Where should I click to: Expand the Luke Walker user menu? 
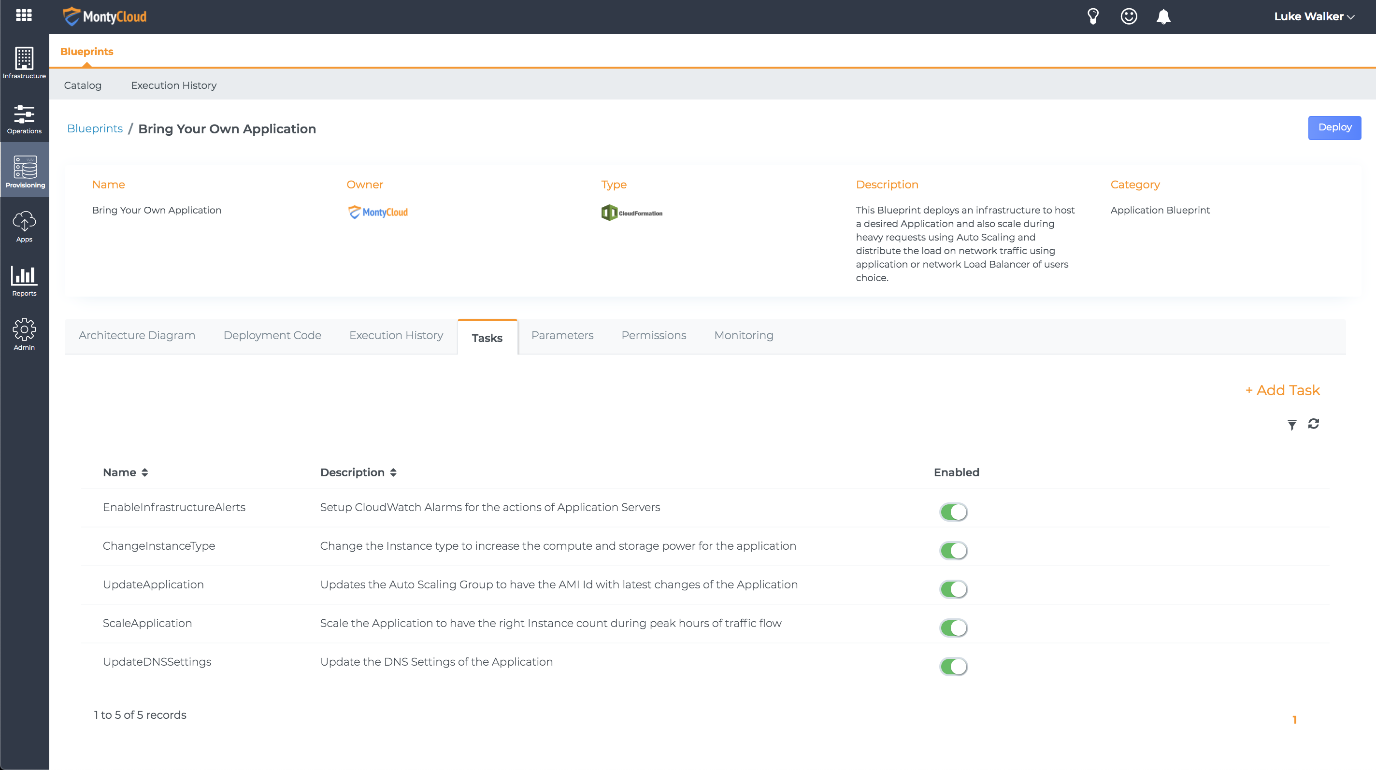click(1314, 16)
